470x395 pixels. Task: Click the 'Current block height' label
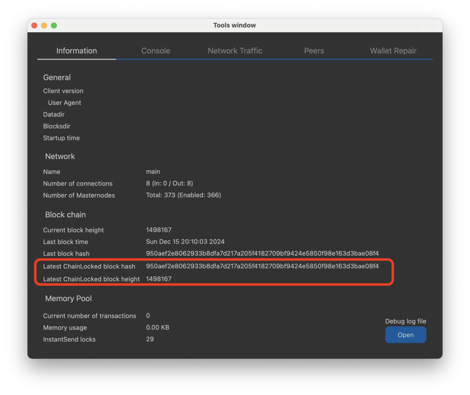[73, 230]
